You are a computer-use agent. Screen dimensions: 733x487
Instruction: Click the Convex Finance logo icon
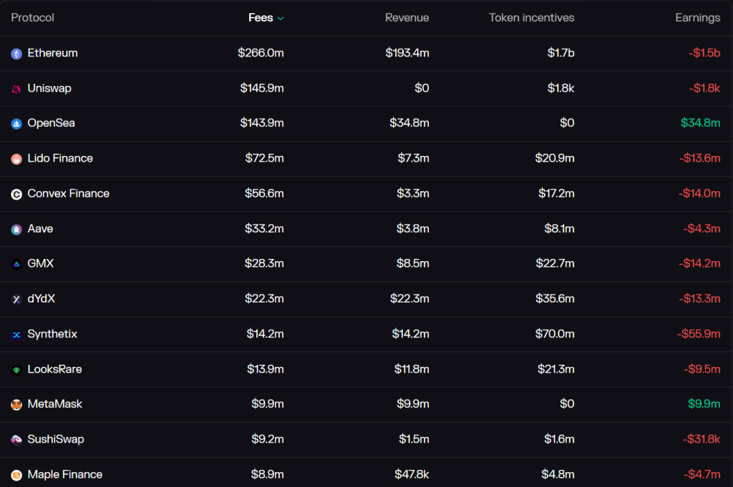(x=16, y=194)
